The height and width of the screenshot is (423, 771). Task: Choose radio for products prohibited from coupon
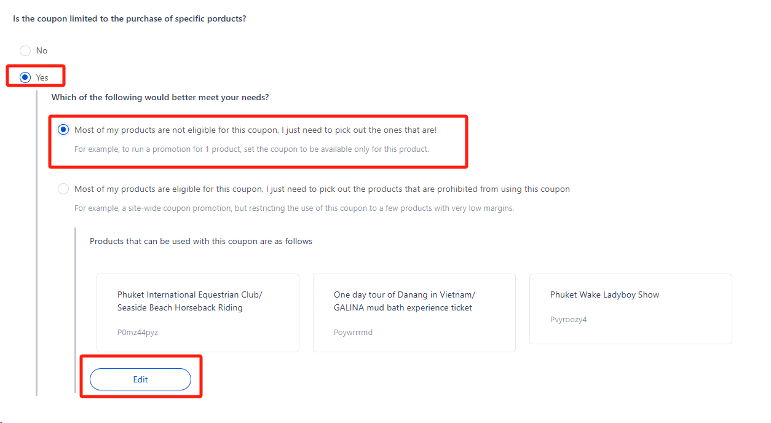(63, 189)
